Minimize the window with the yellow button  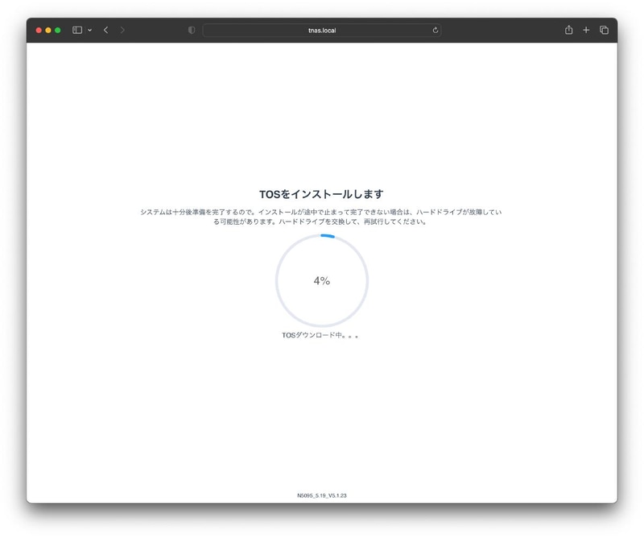[47, 28]
